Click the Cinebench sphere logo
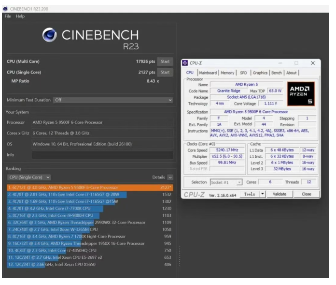This screenshot has height=285, width=336. tap(50, 35)
